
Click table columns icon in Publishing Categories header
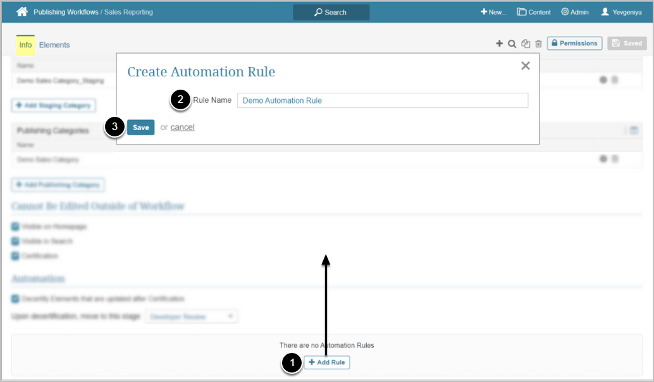coord(634,131)
